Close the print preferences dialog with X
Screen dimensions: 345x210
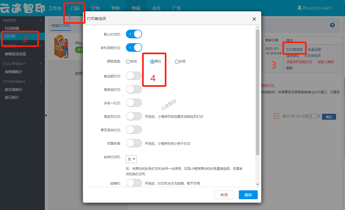point(254,19)
